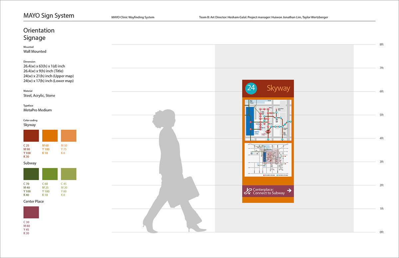
Task: Click the 7ft scale label
Action: pyautogui.click(x=382, y=68)
